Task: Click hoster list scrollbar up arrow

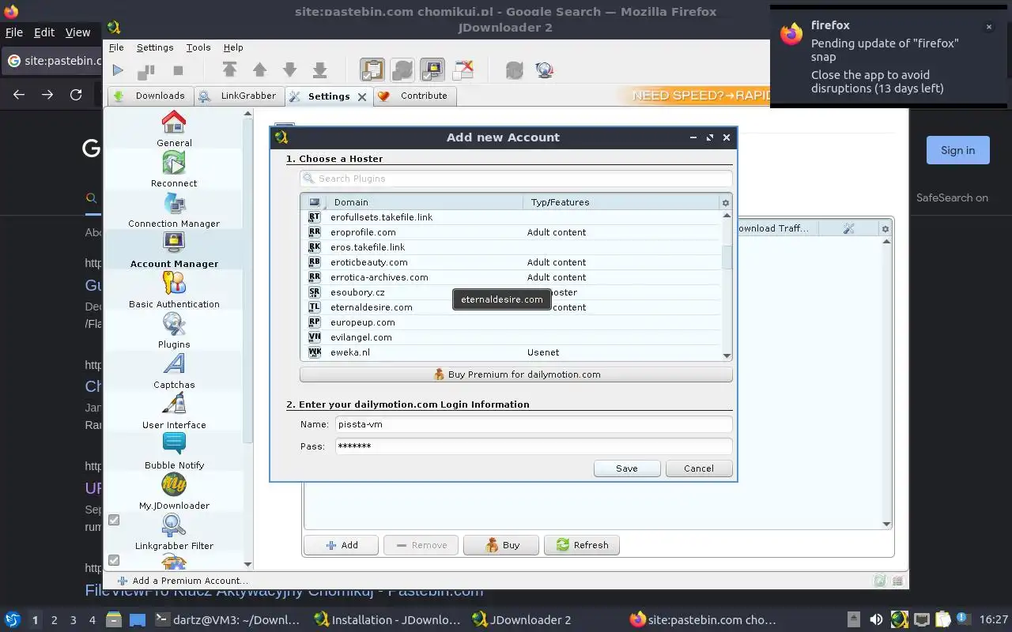Action: [727, 214]
